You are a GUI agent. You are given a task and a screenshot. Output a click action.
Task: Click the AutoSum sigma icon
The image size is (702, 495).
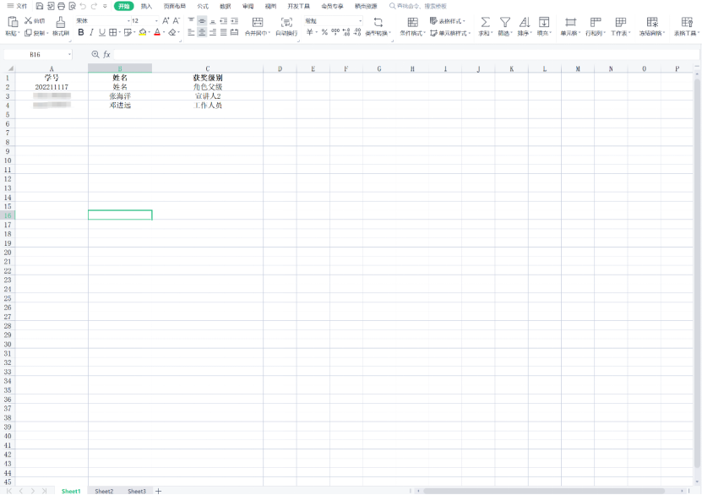coord(485,22)
